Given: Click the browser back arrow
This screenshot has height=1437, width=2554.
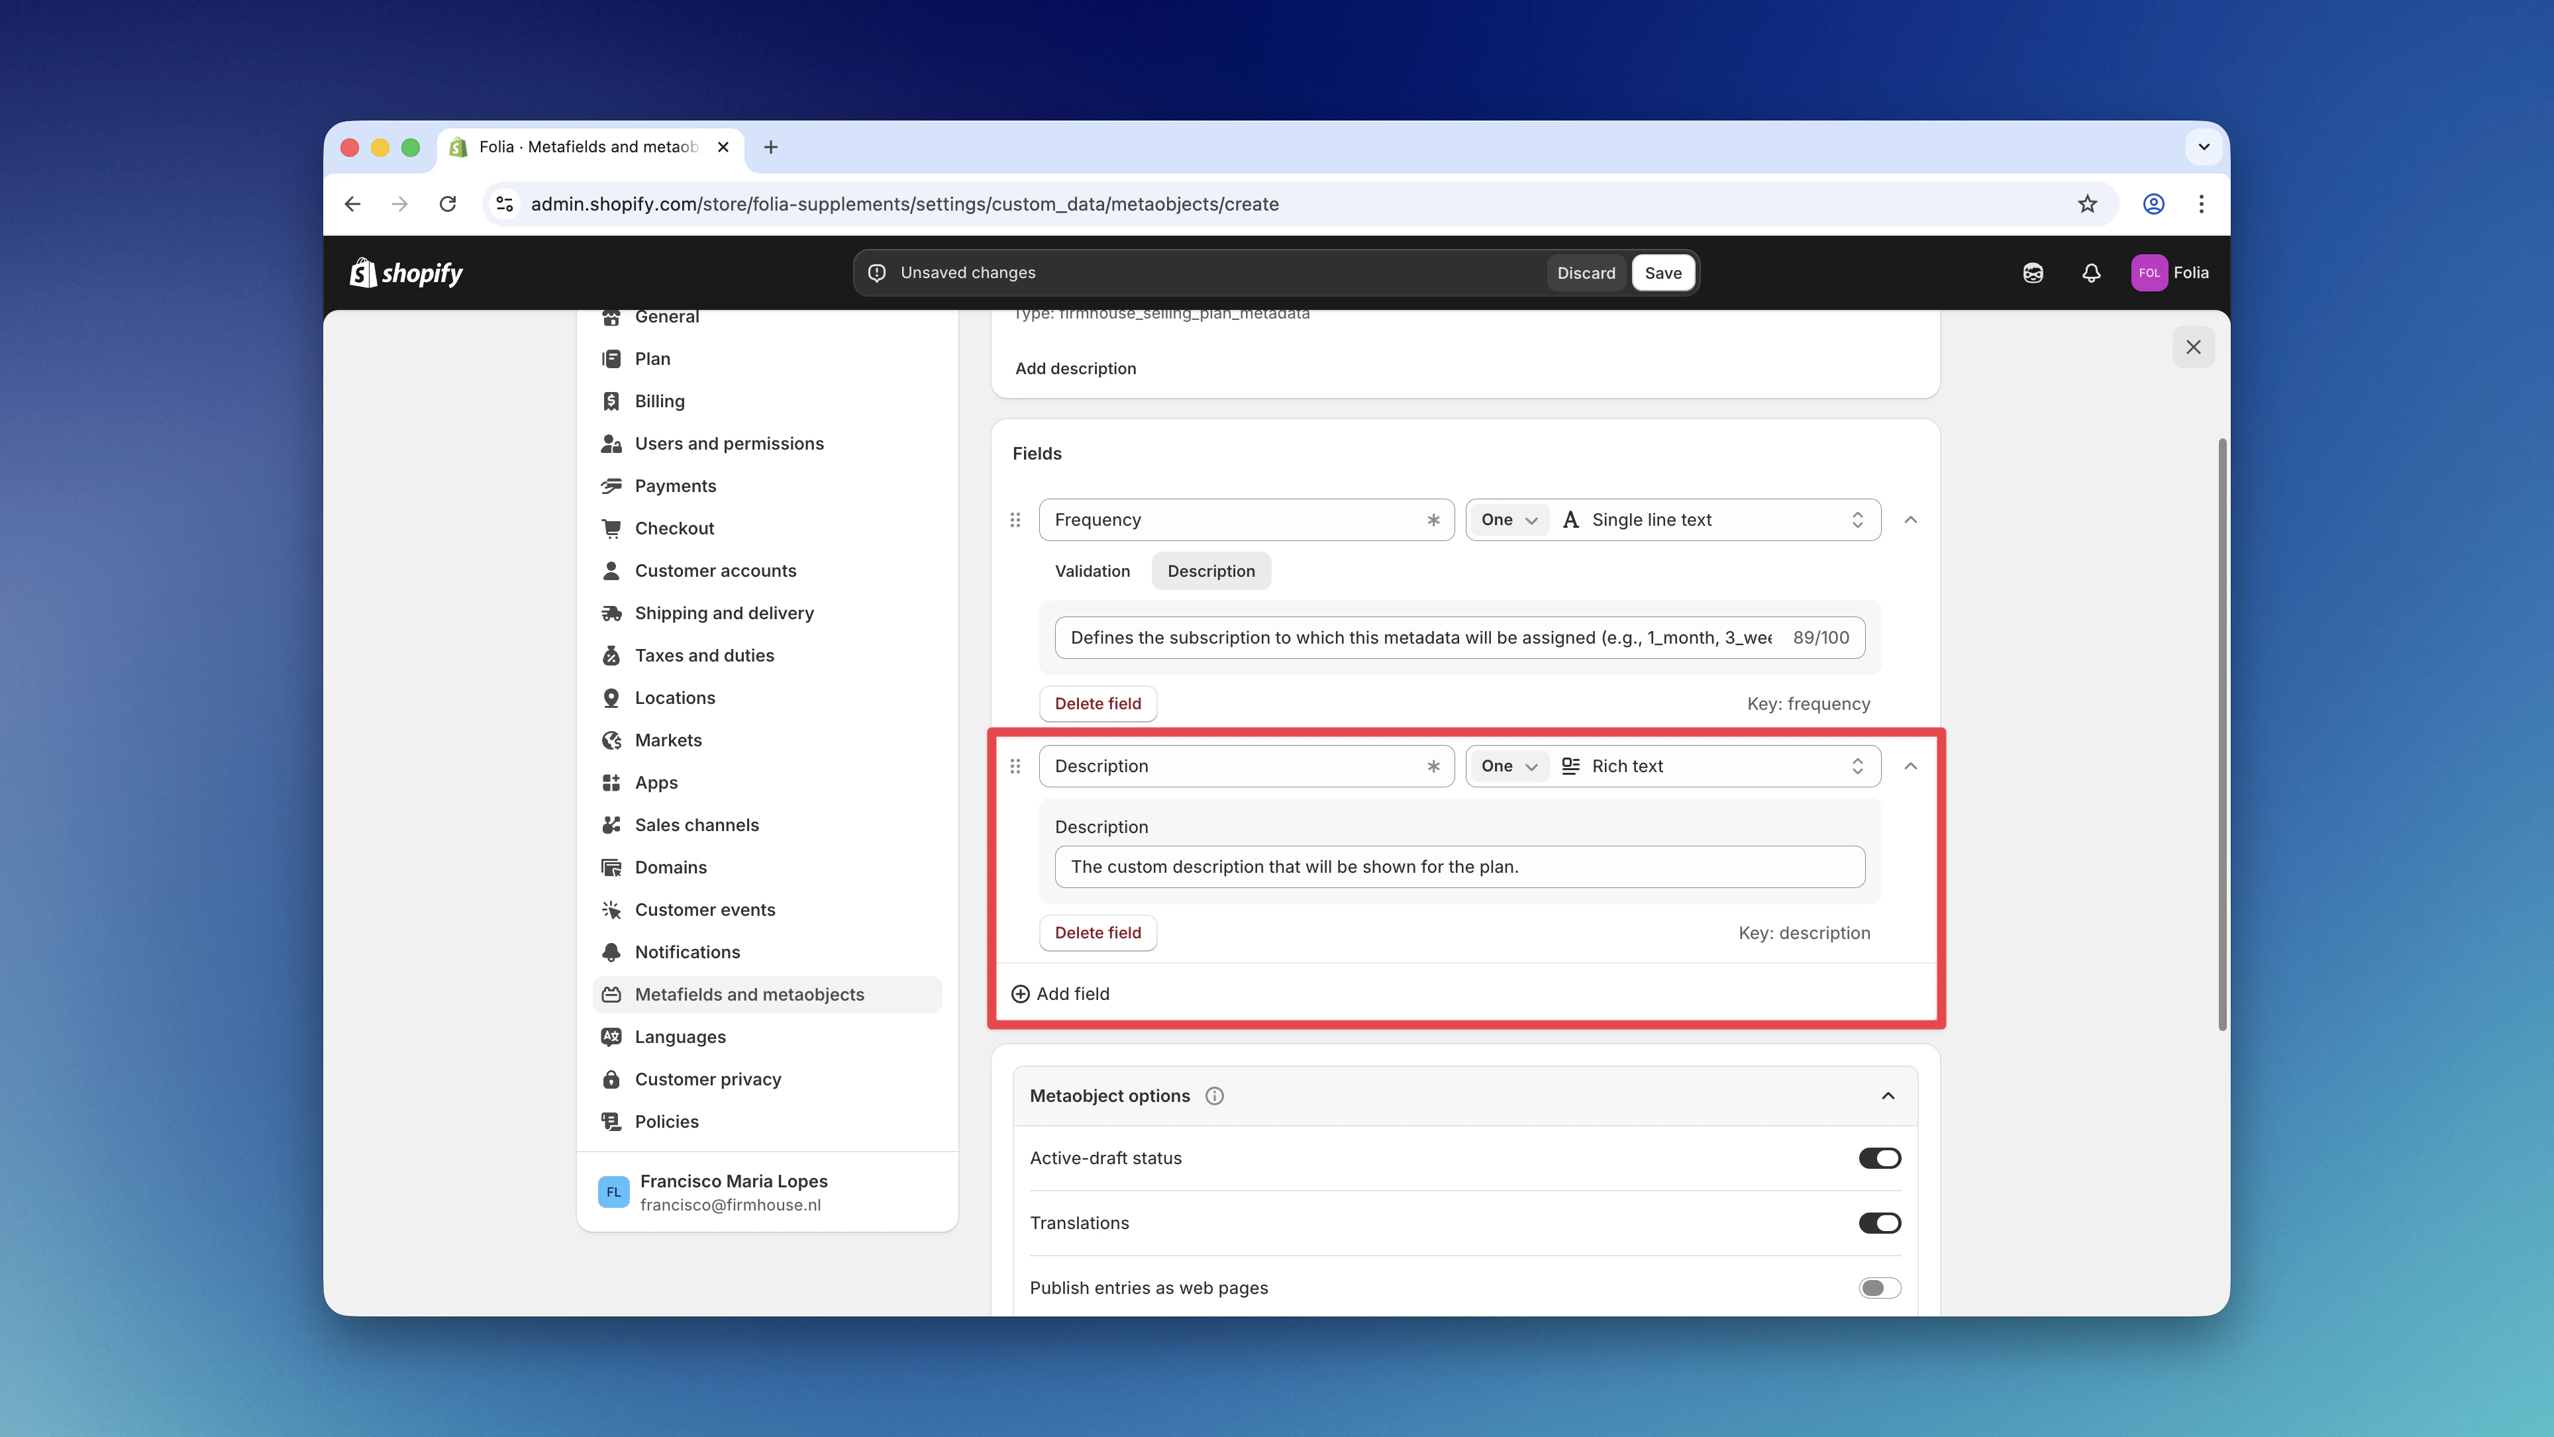Looking at the screenshot, I should pyautogui.click(x=352, y=203).
